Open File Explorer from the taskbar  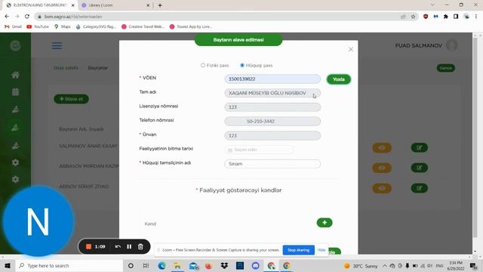177,265
